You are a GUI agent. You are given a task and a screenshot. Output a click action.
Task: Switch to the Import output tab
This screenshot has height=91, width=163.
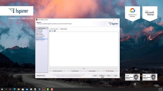click(63, 29)
